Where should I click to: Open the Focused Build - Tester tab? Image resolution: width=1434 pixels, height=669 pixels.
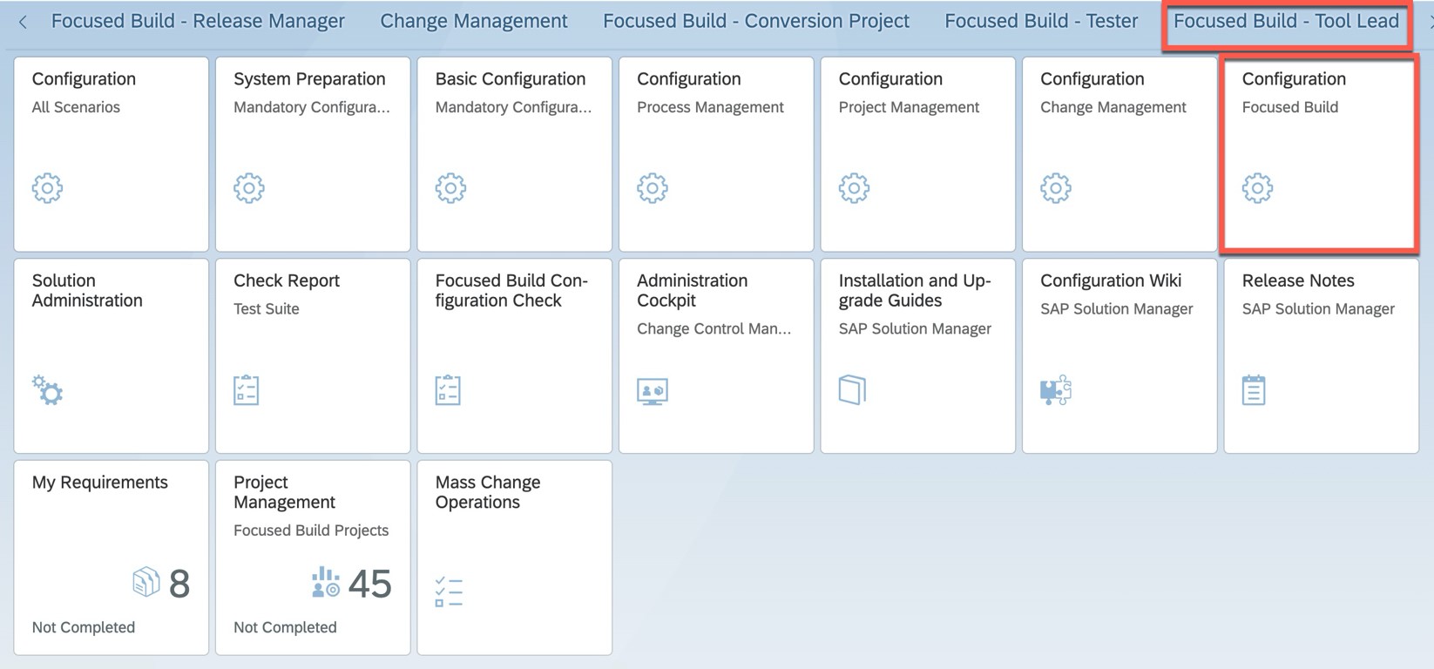click(x=1041, y=21)
